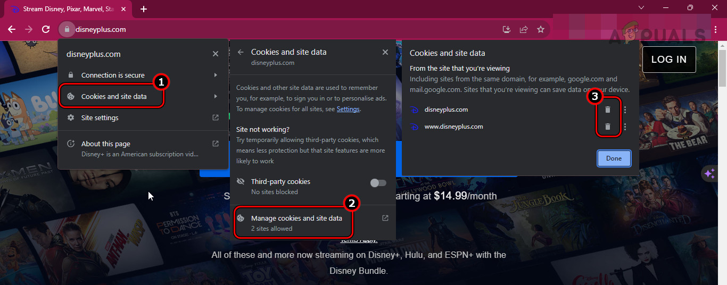This screenshot has height=285, width=727.
Task: Open About this page entry
Action: 143,148
